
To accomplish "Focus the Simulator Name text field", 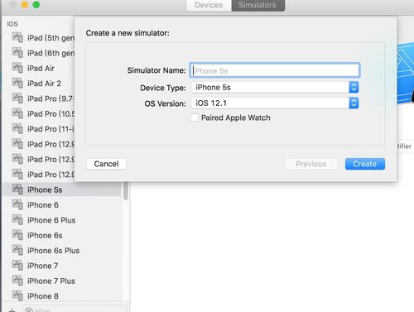I will pos(275,70).
